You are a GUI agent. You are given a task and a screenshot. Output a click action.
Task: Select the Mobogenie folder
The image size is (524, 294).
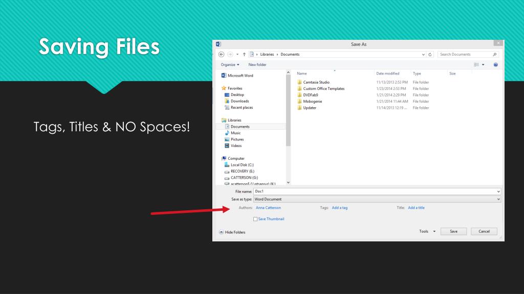pos(310,102)
